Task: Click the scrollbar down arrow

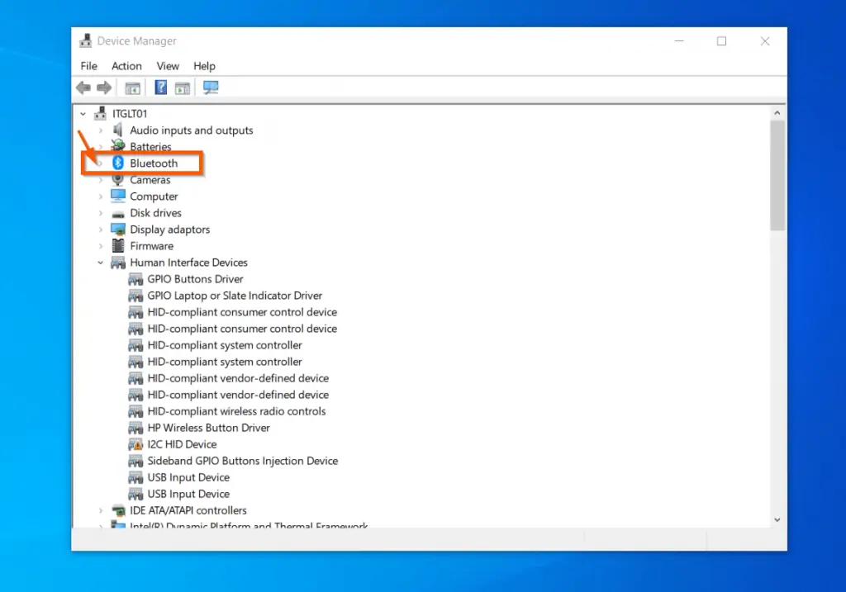Action: point(777,519)
